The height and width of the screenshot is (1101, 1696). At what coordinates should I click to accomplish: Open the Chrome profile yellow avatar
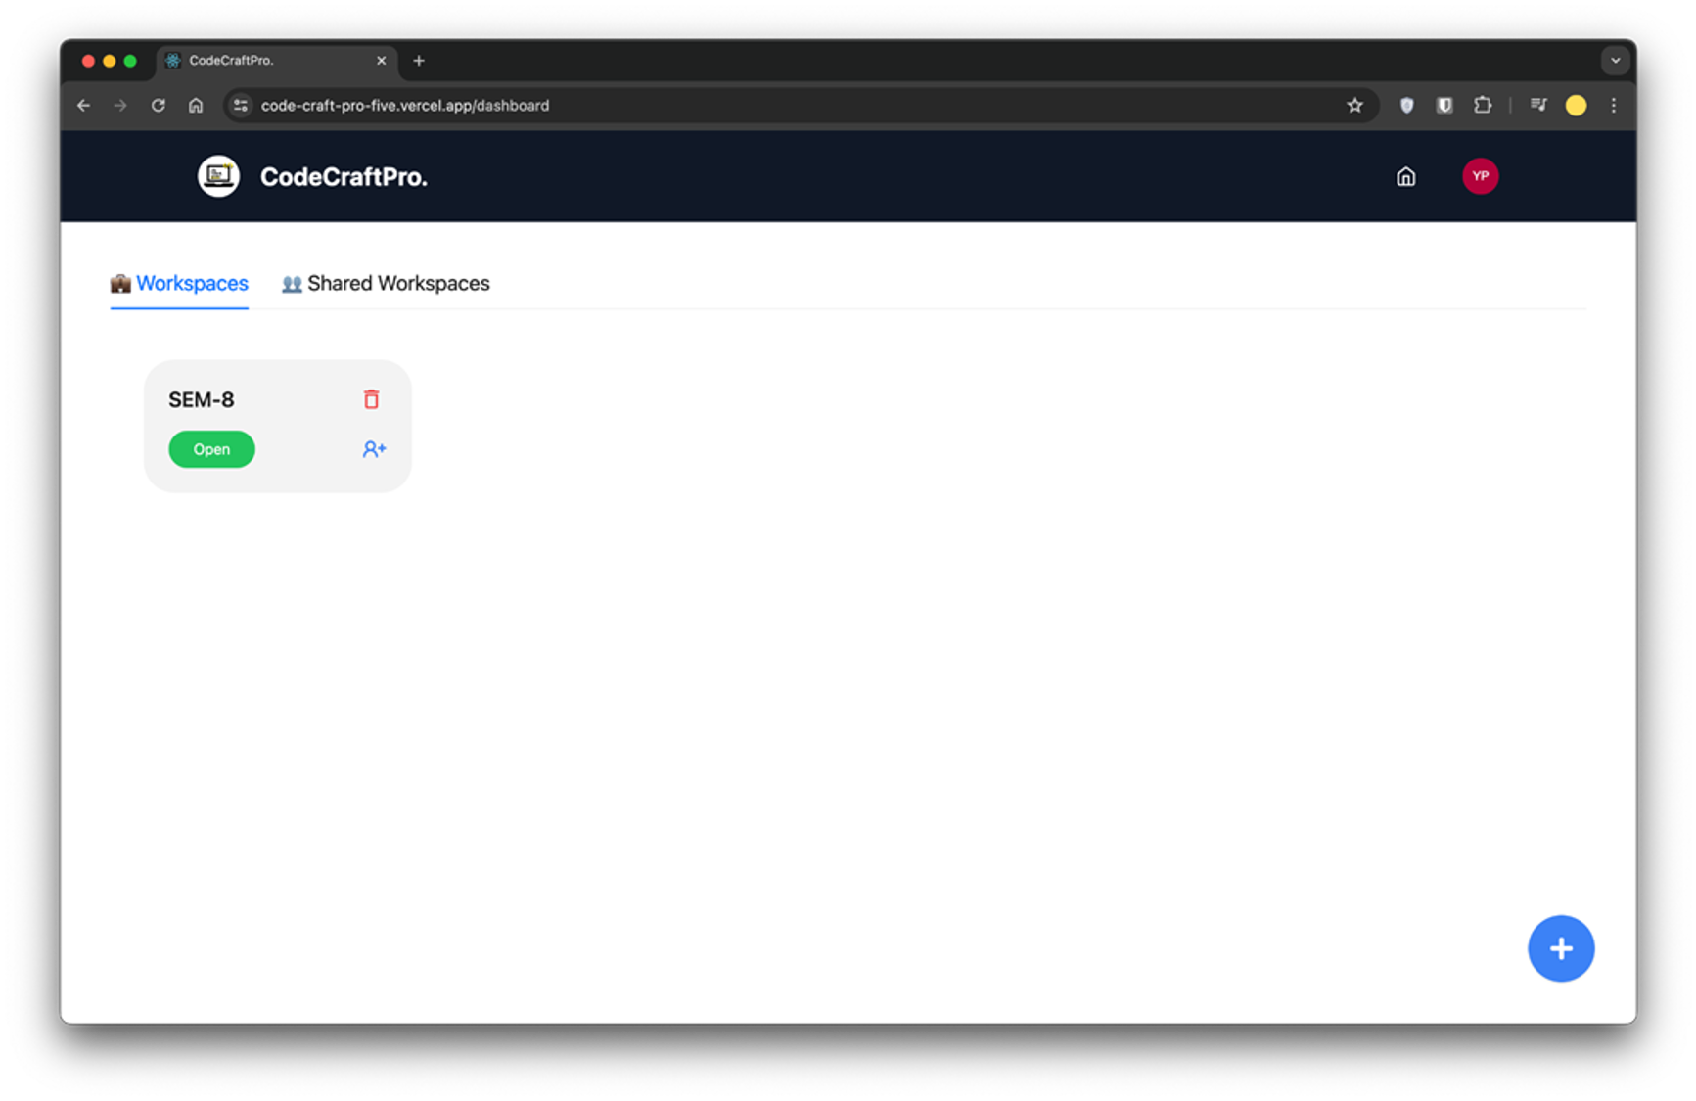[1576, 106]
